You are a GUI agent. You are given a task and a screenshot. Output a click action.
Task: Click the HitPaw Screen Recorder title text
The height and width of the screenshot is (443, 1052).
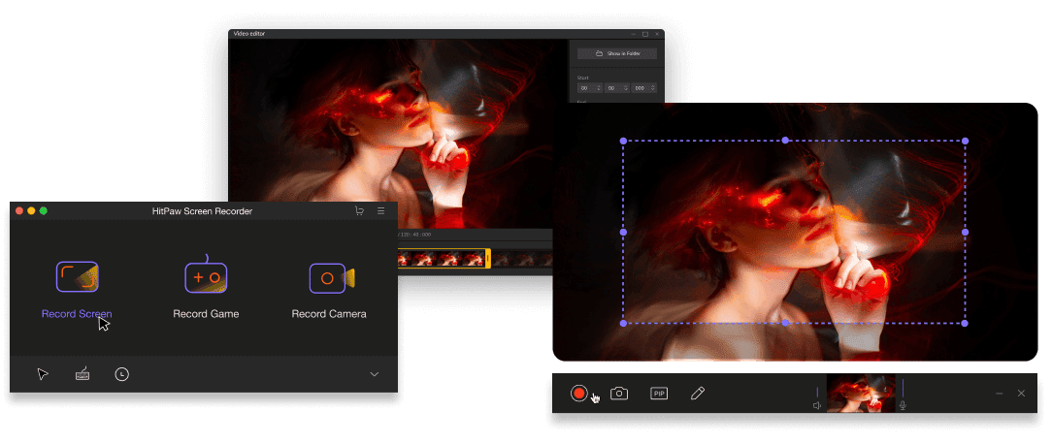203,211
